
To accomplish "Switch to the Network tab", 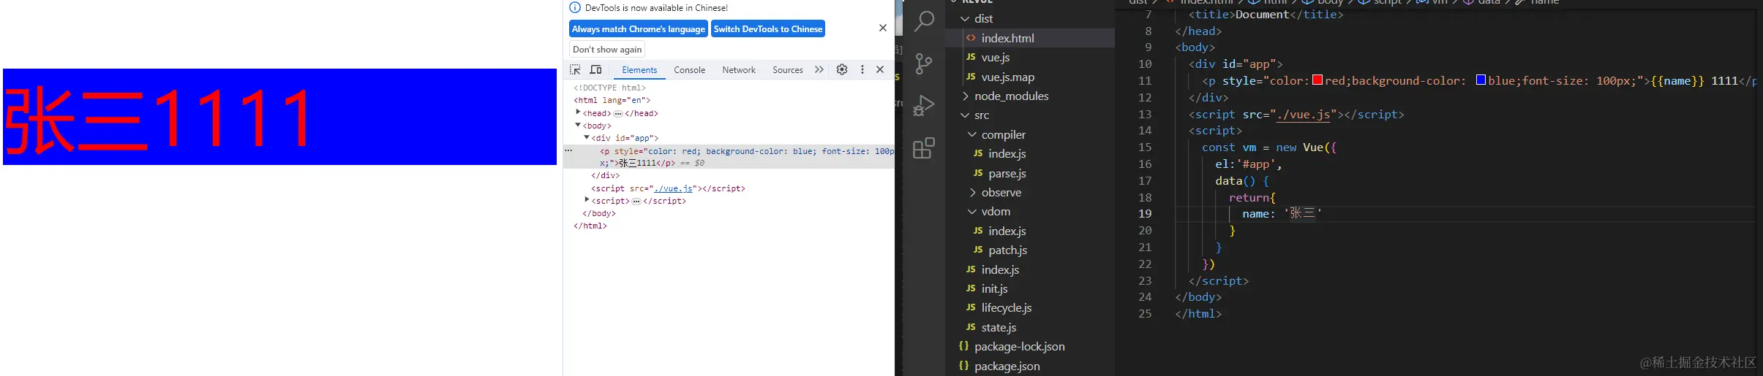I will (x=739, y=70).
